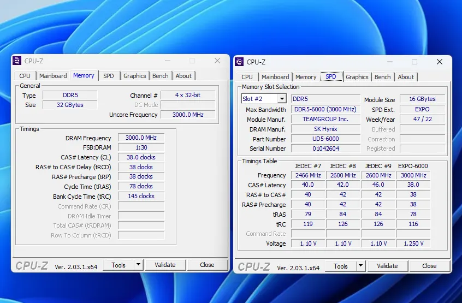Open the Slot #2 memory slot dropdown
Image resolution: width=462 pixels, height=303 pixels.
(282, 99)
